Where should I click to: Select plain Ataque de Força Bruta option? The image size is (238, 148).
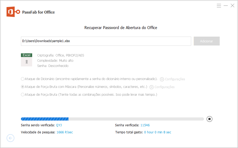[x=22, y=95]
